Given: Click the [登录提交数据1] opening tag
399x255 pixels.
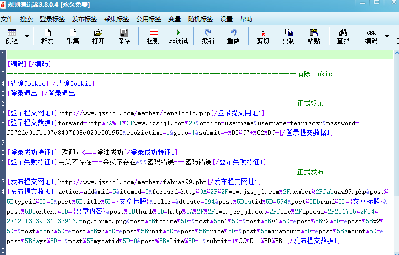Looking at the screenshot, I should [x=32, y=123].
